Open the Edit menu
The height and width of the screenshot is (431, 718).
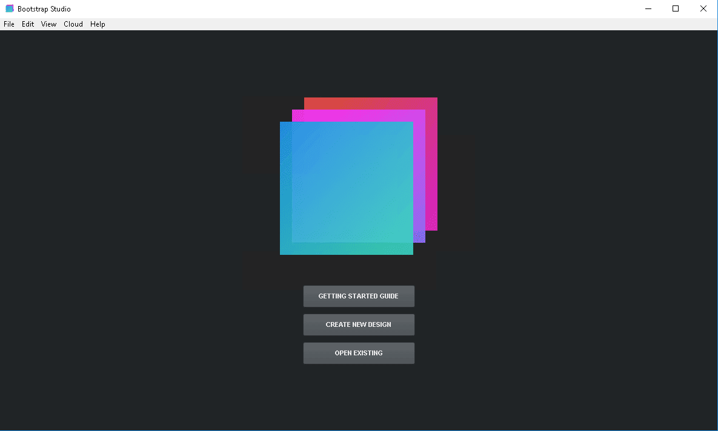click(28, 24)
